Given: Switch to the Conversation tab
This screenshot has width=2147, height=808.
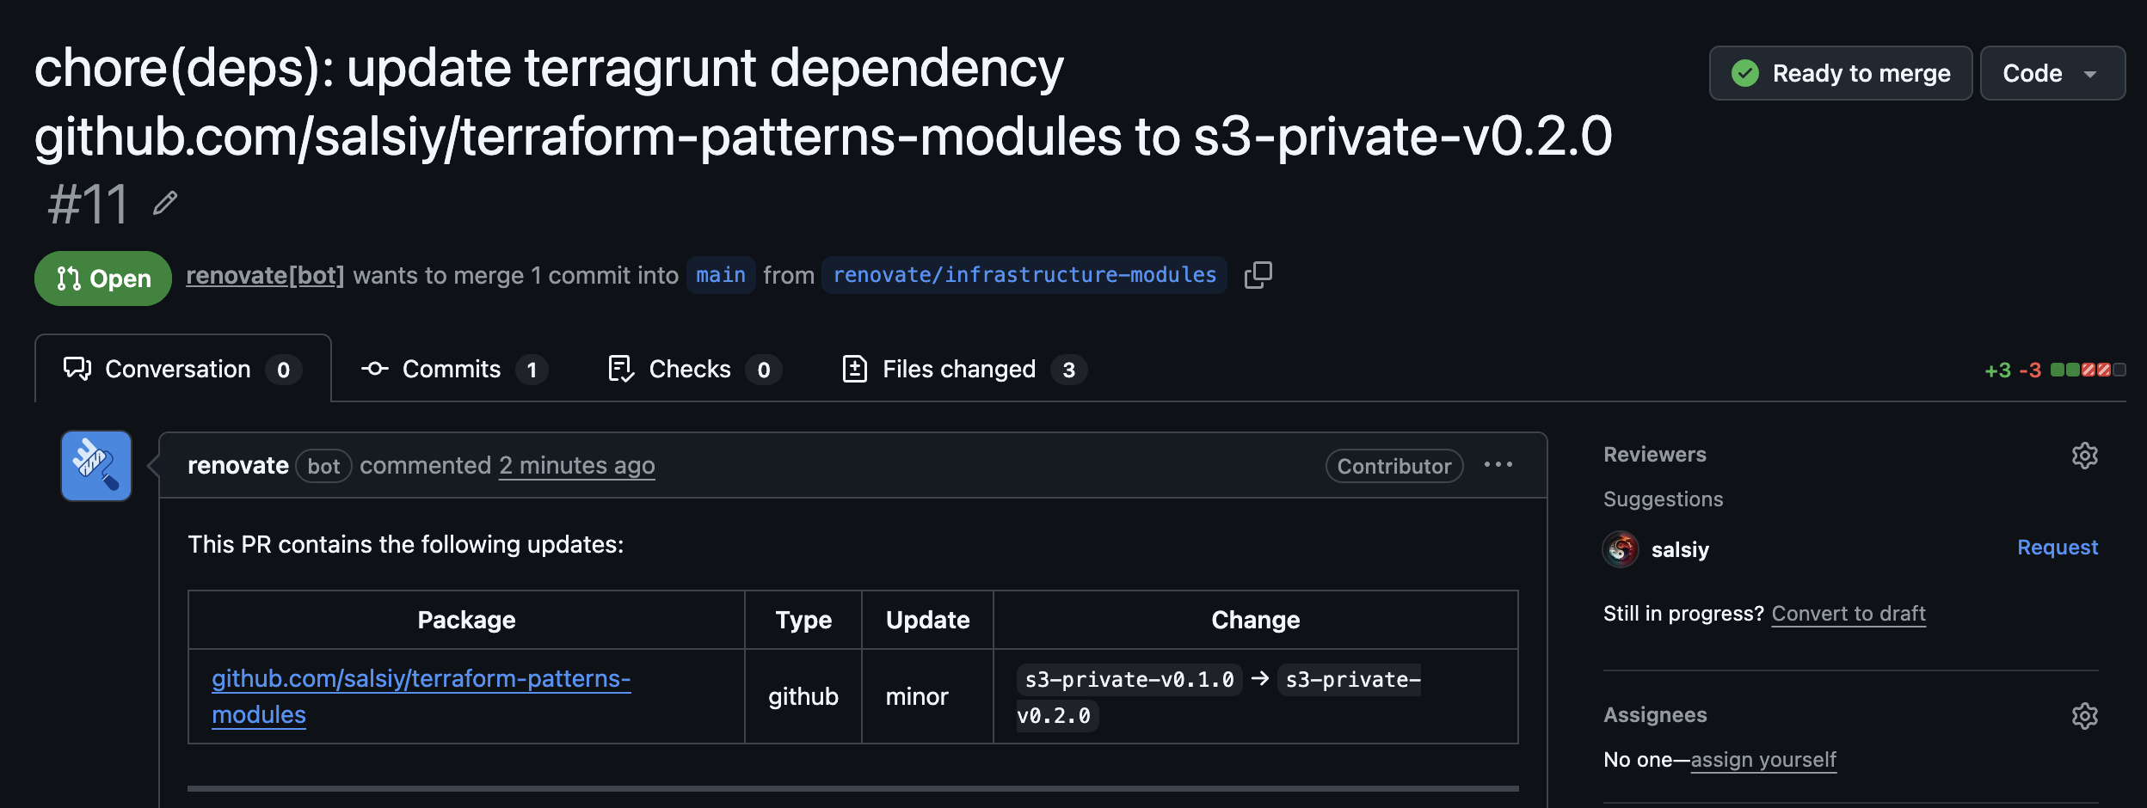Looking at the screenshot, I should coord(182,370).
